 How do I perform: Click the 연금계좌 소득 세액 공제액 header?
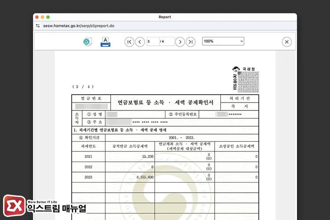(184, 147)
